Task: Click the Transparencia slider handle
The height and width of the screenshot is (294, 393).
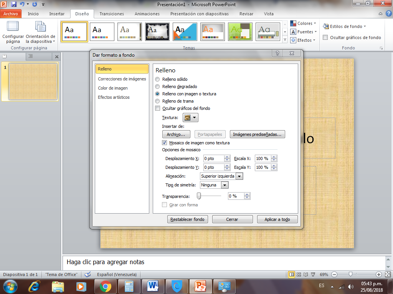Action: click(199, 196)
